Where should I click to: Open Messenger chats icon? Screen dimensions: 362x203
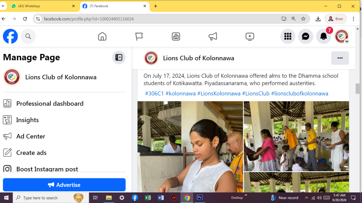[306, 36]
